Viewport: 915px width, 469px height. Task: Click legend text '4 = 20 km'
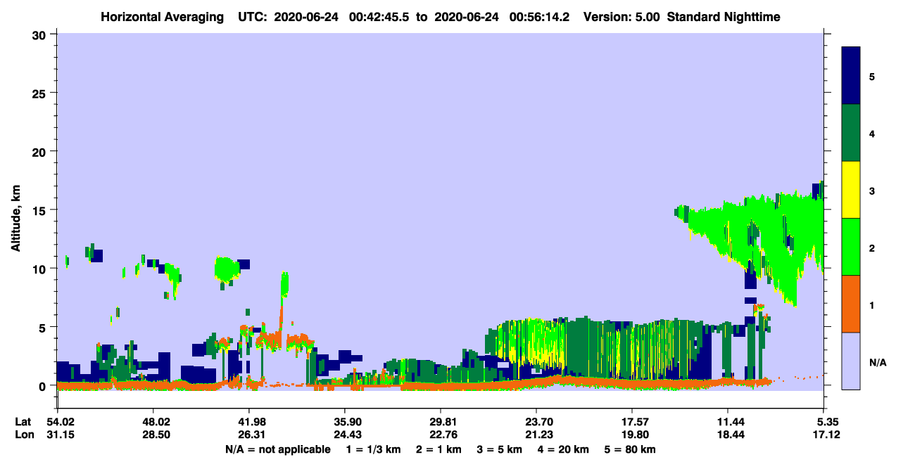coord(564,449)
